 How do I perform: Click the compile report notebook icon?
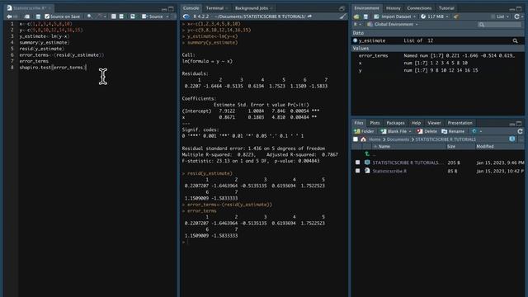(114, 16)
